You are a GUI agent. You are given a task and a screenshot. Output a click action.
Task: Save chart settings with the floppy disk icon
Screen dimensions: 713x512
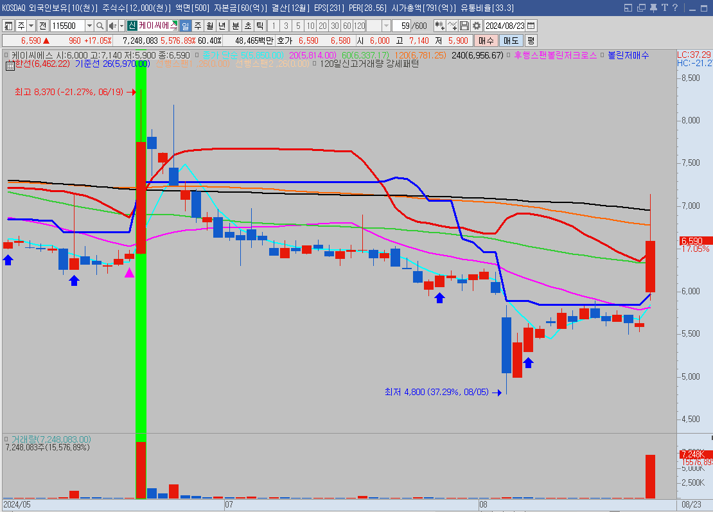[464, 26]
